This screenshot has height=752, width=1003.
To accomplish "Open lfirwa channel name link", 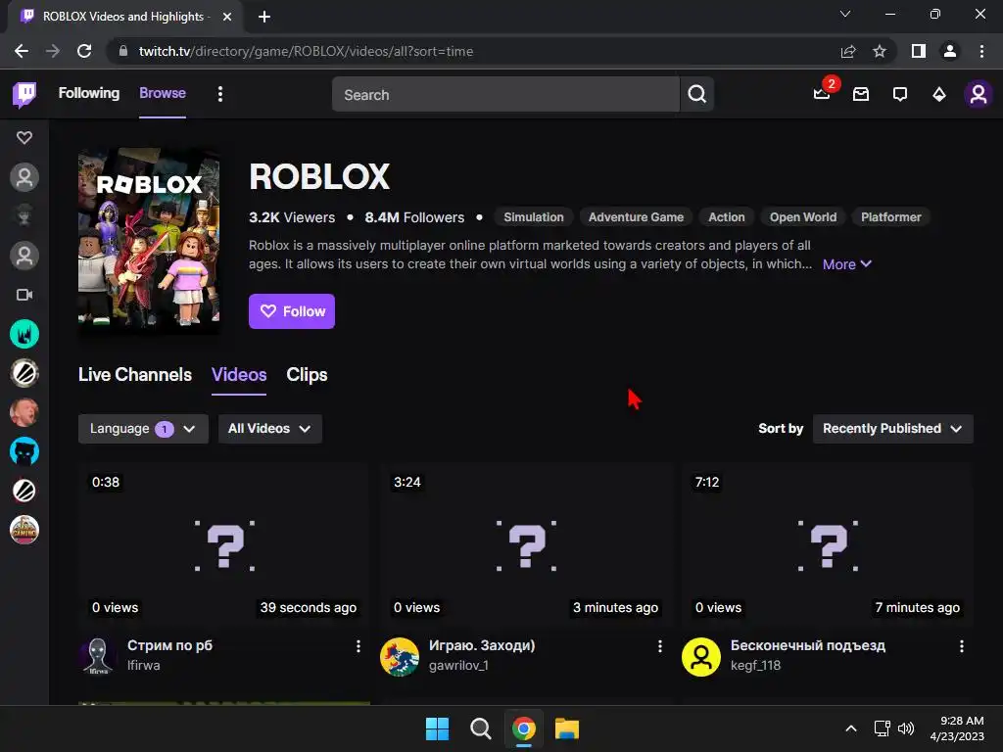I will 143,666.
